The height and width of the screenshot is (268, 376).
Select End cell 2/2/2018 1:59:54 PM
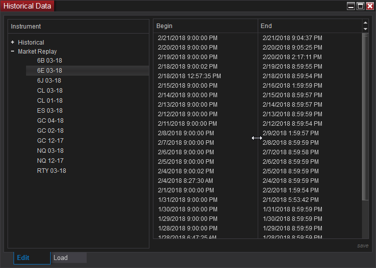[x=291, y=190]
